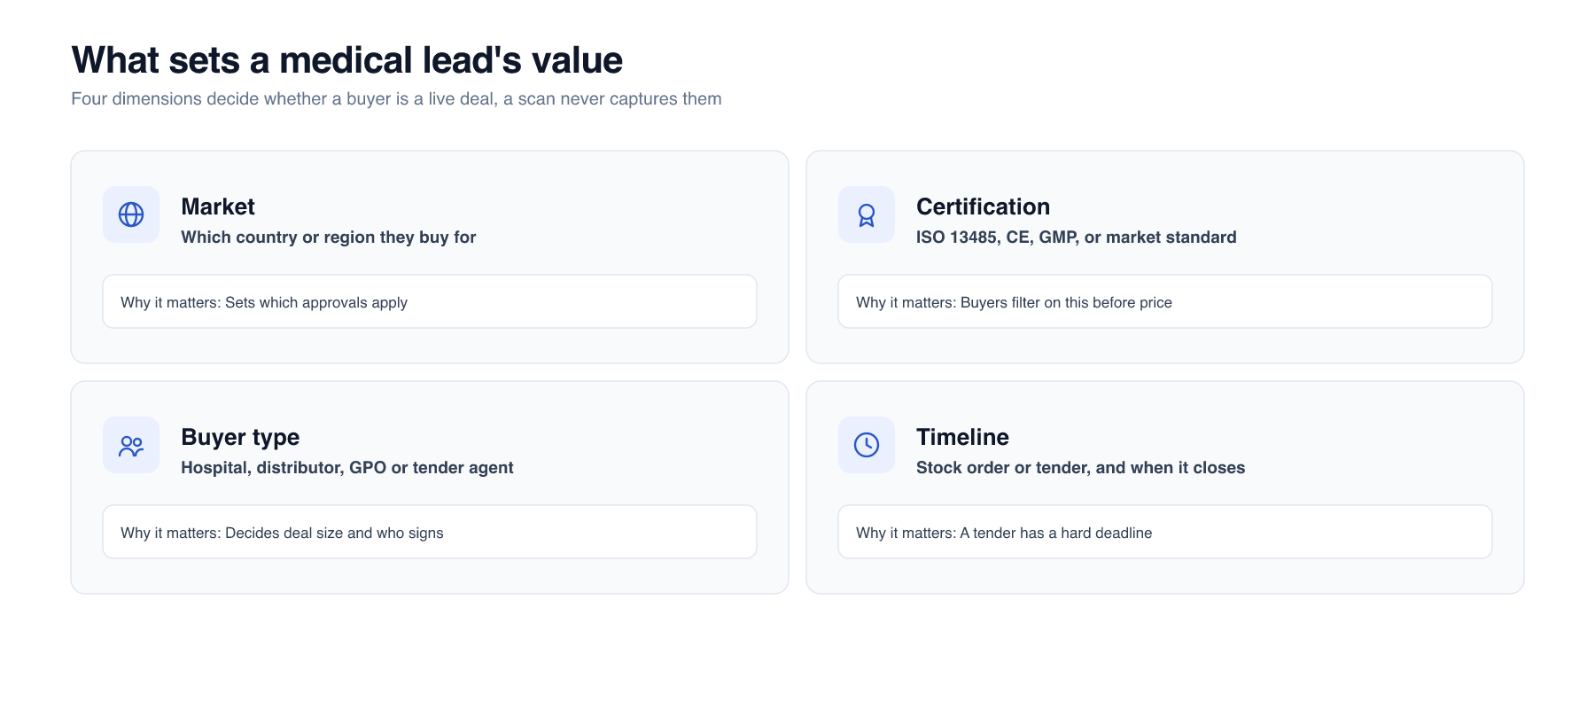Viewport: 1595px width, 709px height.
Task: Click the award ribbon Certification icon
Action: click(x=867, y=214)
